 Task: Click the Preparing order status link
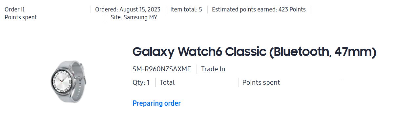pyautogui.click(x=156, y=103)
